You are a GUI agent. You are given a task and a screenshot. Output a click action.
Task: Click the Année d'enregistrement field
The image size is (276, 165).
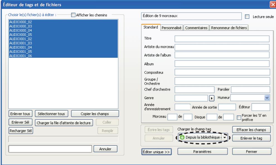coord(183,107)
